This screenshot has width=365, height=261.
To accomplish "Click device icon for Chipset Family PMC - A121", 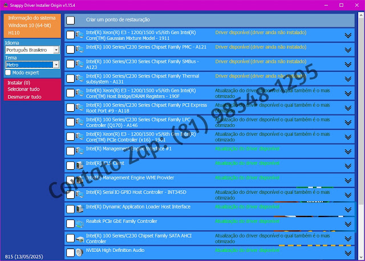I will click(x=80, y=50).
